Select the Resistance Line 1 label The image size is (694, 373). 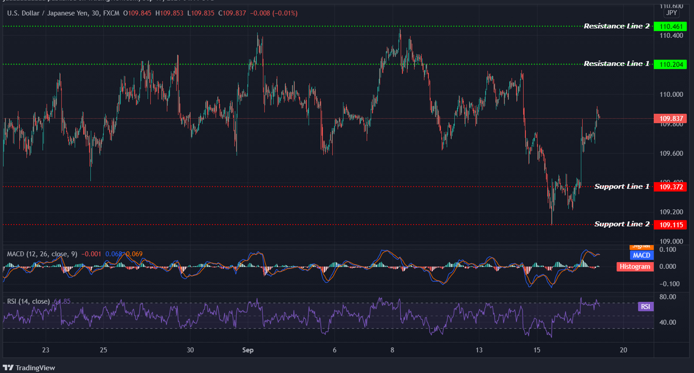(616, 64)
